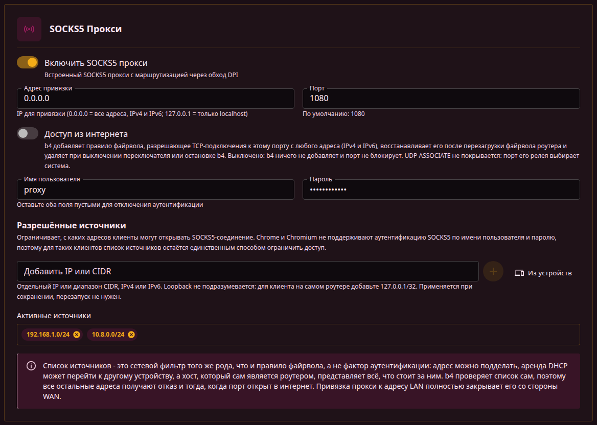Click the Разрешённые источники heading
The width and height of the screenshot is (597, 425).
tap(72, 225)
